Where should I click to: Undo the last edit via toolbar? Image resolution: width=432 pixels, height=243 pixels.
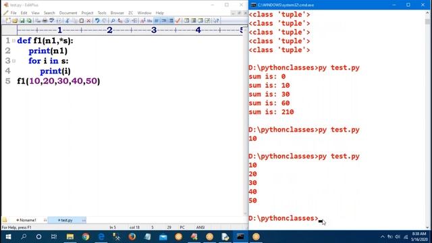(x=97, y=21)
